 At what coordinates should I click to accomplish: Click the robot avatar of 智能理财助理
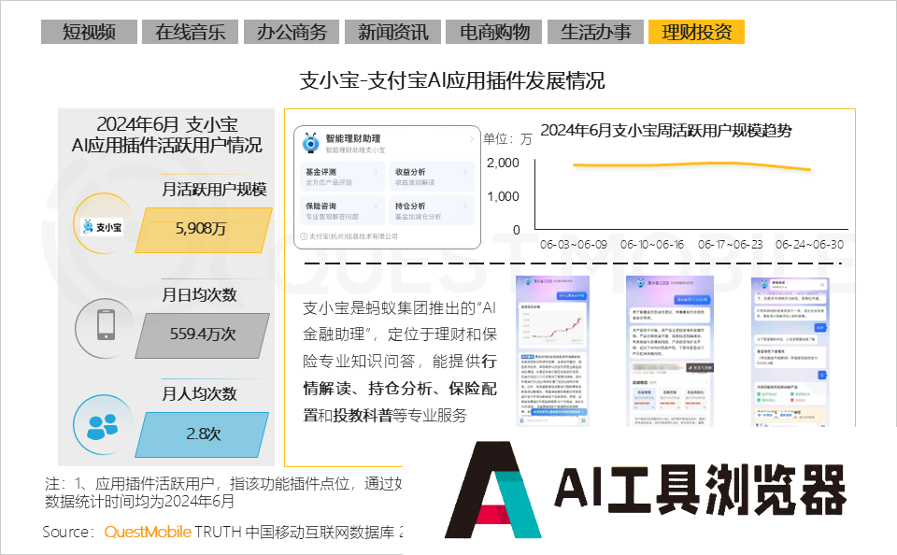pos(310,142)
